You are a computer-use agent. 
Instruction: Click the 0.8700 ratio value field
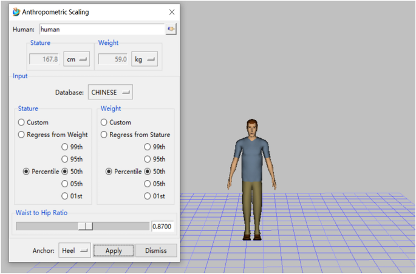[x=162, y=226]
